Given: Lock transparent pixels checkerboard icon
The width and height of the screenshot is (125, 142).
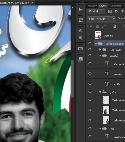Looking at the screenshot, I should pyautogui.click(x=97, y=26).
